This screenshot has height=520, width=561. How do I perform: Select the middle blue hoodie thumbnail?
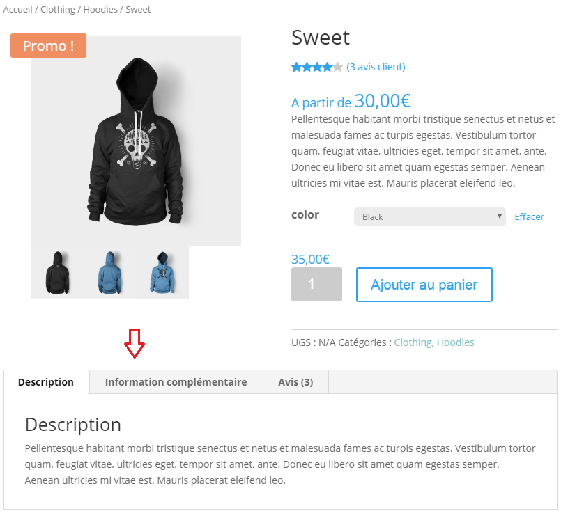click(x=109, y=274)
